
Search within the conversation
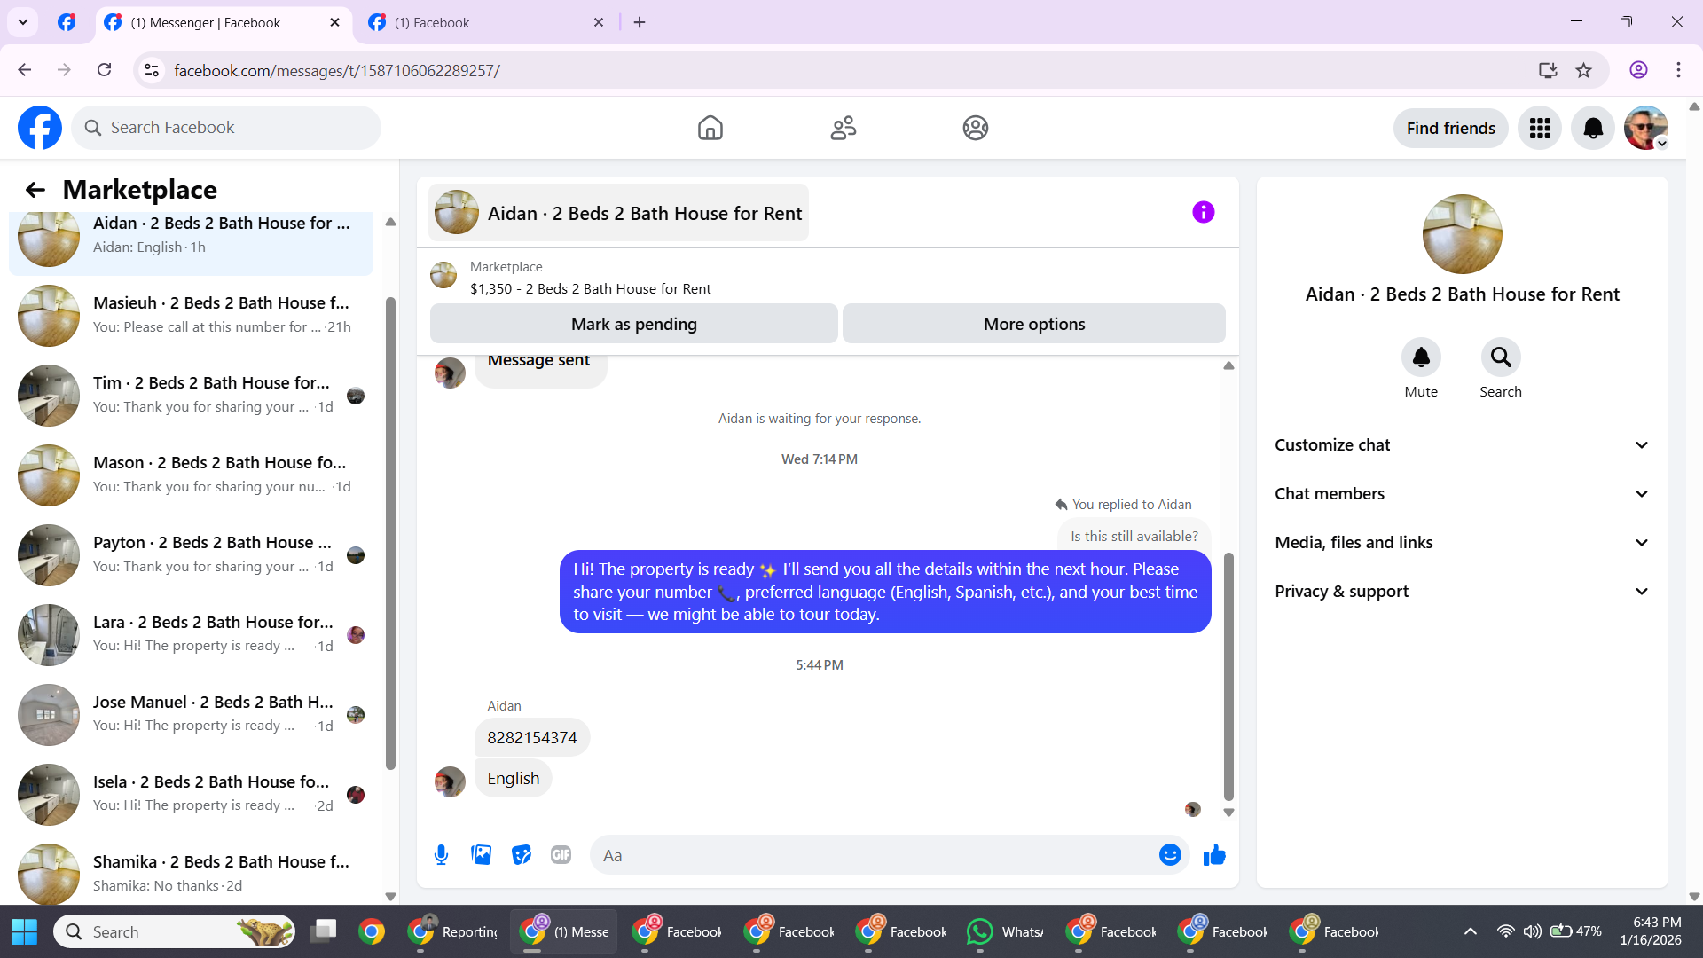[1500, 357]
